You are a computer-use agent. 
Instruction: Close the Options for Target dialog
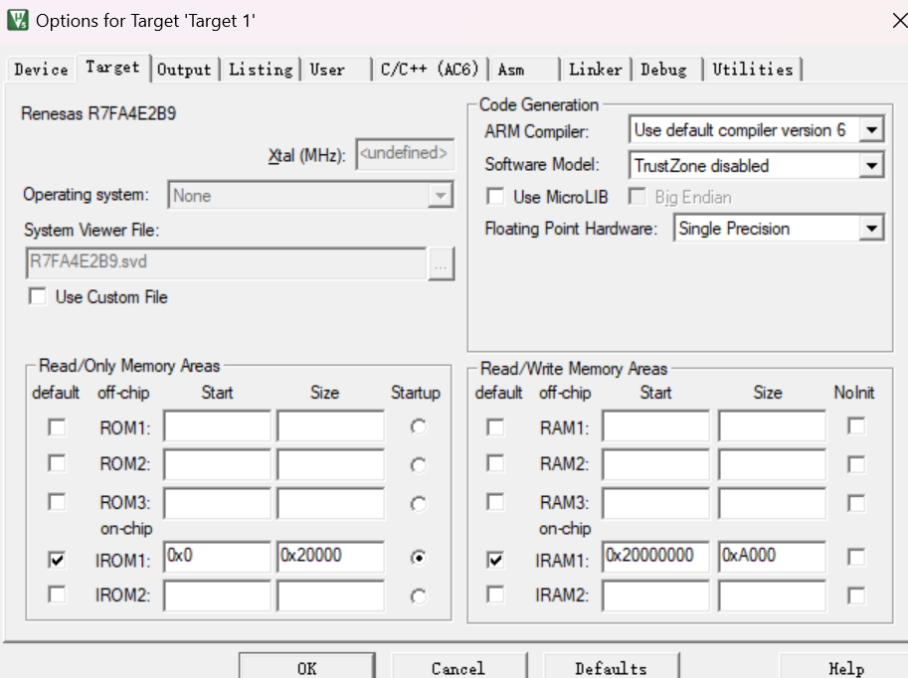[899, 21]
